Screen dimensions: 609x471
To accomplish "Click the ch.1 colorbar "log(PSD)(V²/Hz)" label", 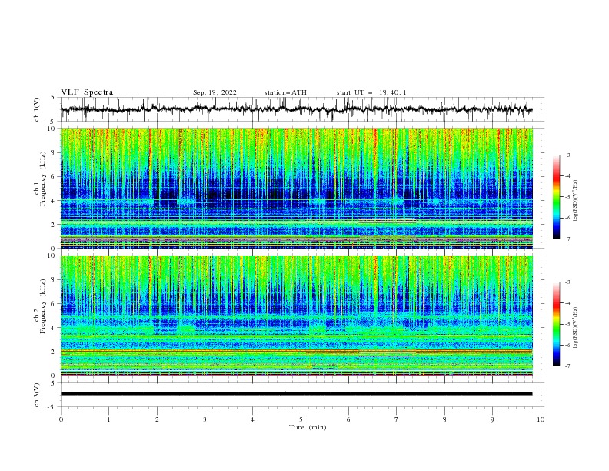I will 576,201.
